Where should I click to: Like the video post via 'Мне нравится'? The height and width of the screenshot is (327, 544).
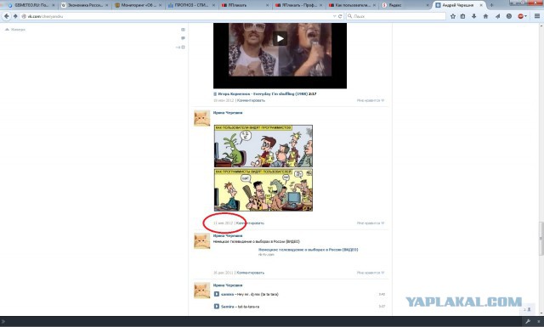click(371, 100)
